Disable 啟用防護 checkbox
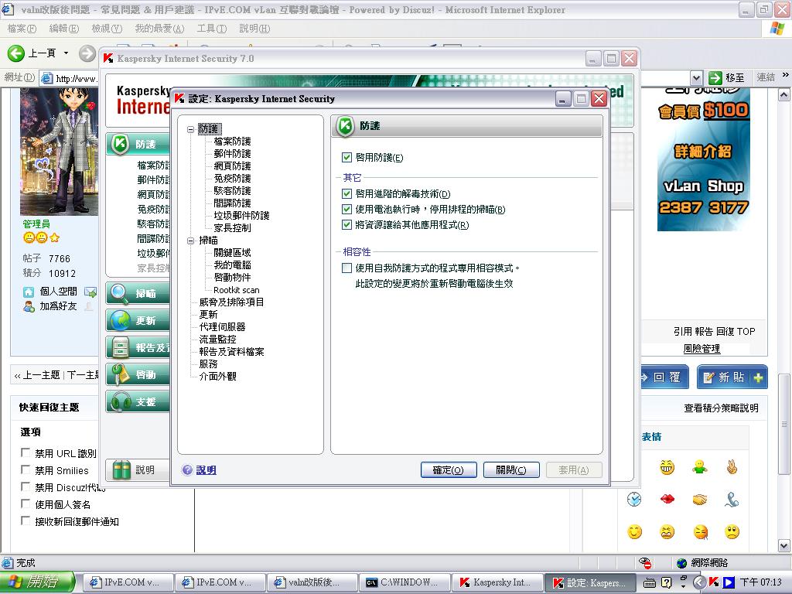 347,157
